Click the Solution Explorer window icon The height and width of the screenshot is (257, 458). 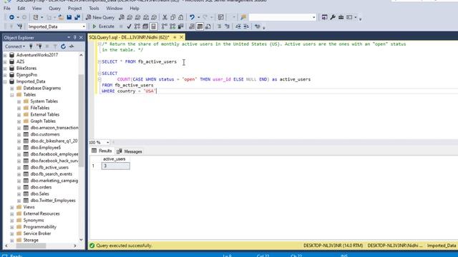pos(324,17)
